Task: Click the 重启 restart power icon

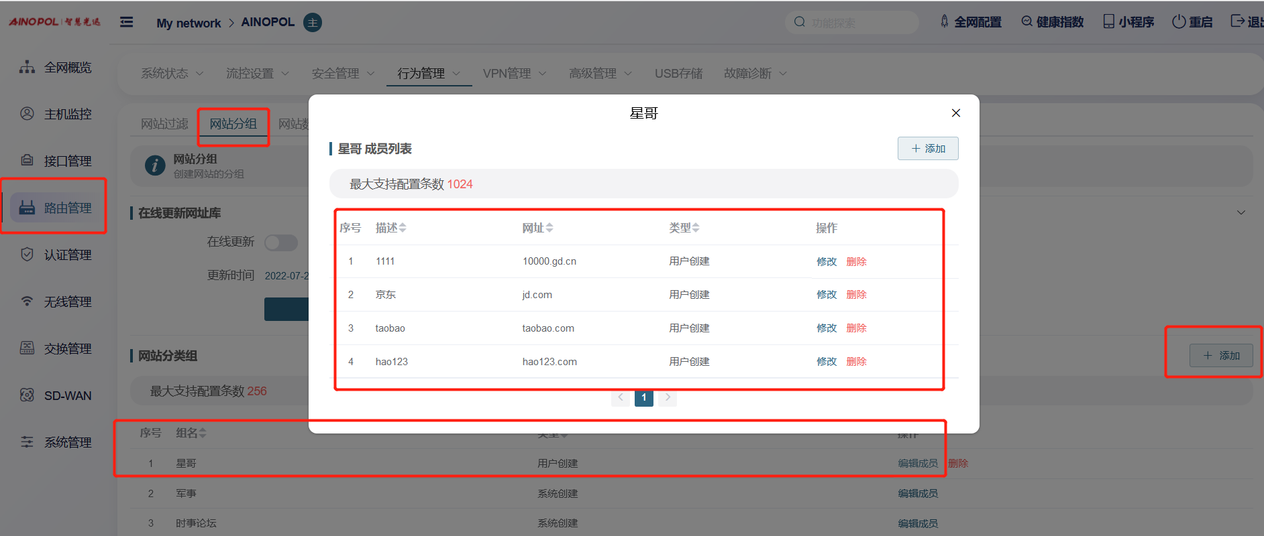Action: point(1179,22)
